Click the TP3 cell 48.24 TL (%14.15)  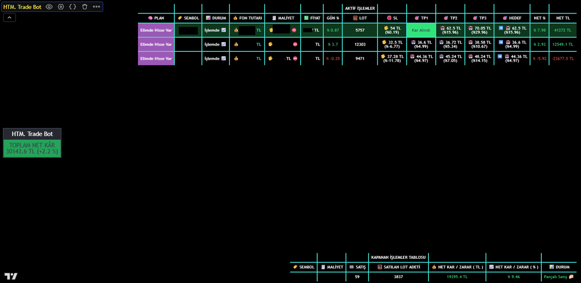479,58
